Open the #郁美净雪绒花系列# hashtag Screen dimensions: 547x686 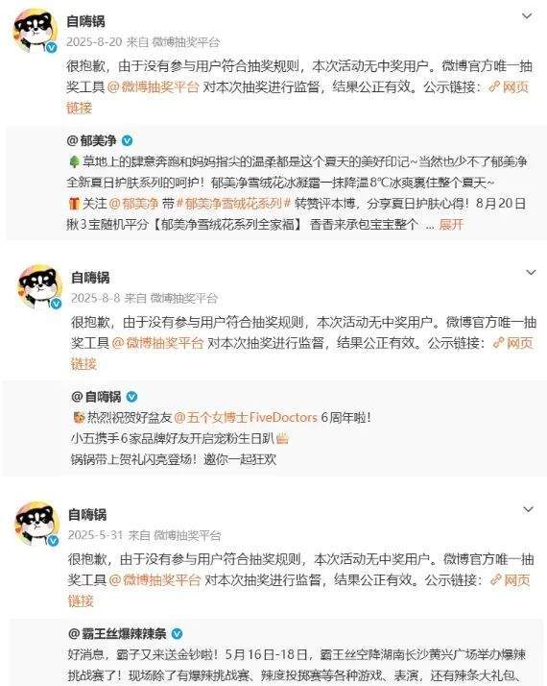234,204
